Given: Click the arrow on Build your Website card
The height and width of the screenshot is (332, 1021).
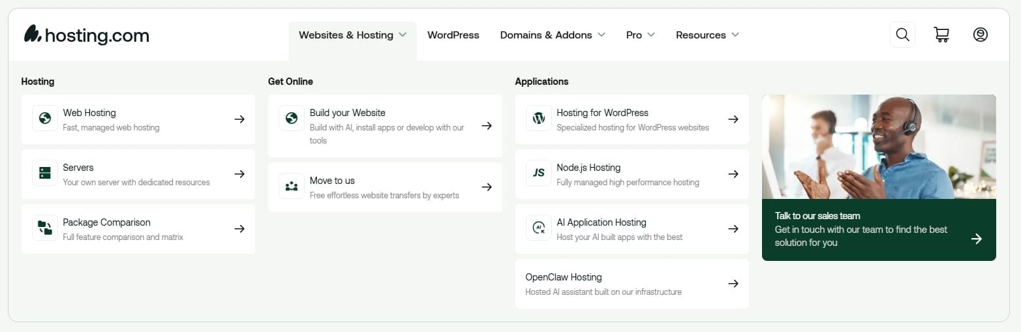Looking at the screenshot, I should pyautogui.click(x=487, y=126).
